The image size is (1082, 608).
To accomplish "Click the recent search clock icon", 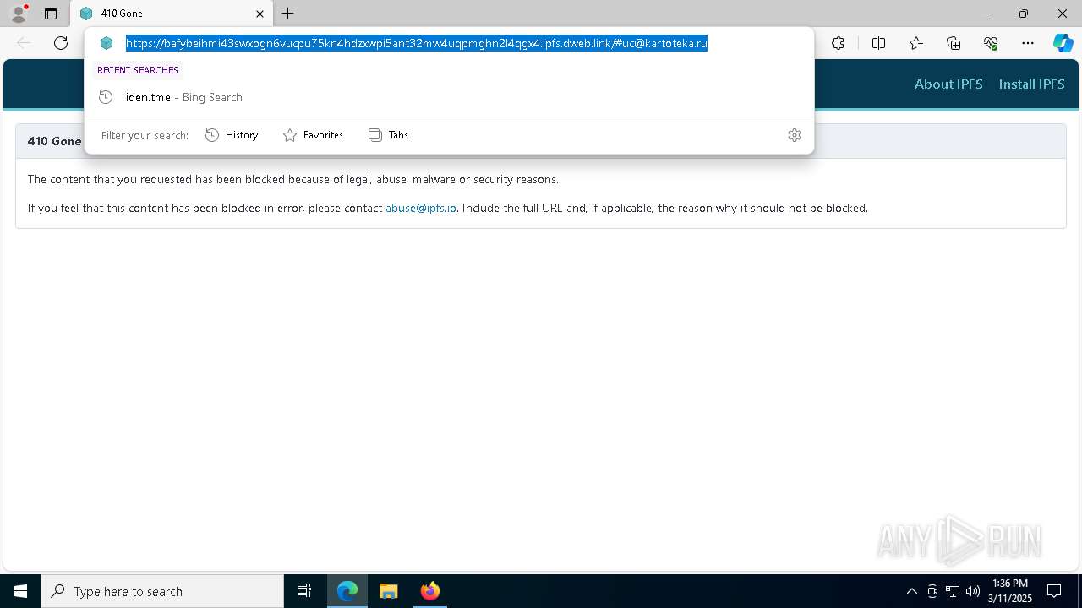I will tap(106, 97).
